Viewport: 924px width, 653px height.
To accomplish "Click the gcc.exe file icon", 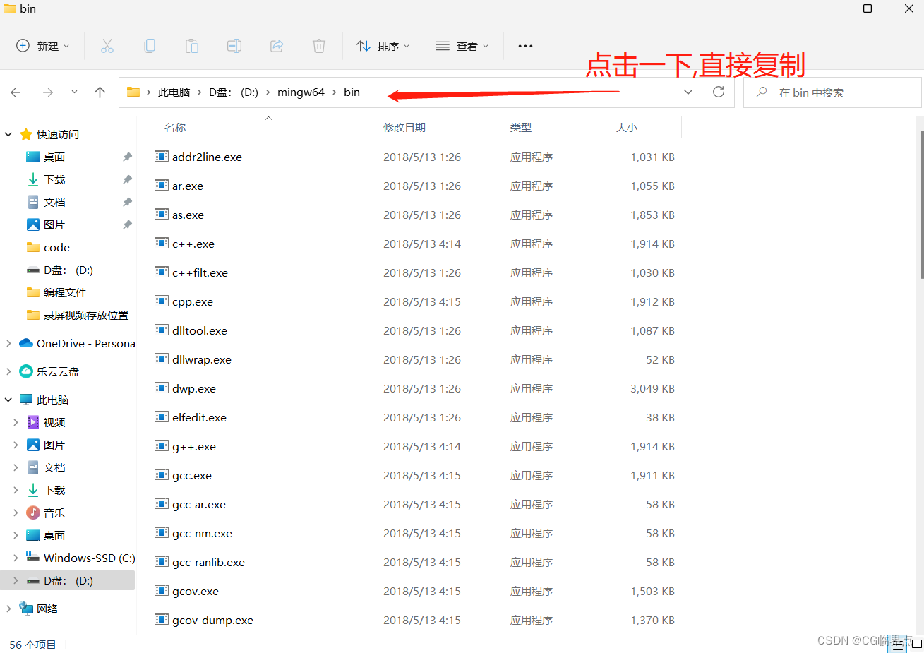I will click(162, 475).
